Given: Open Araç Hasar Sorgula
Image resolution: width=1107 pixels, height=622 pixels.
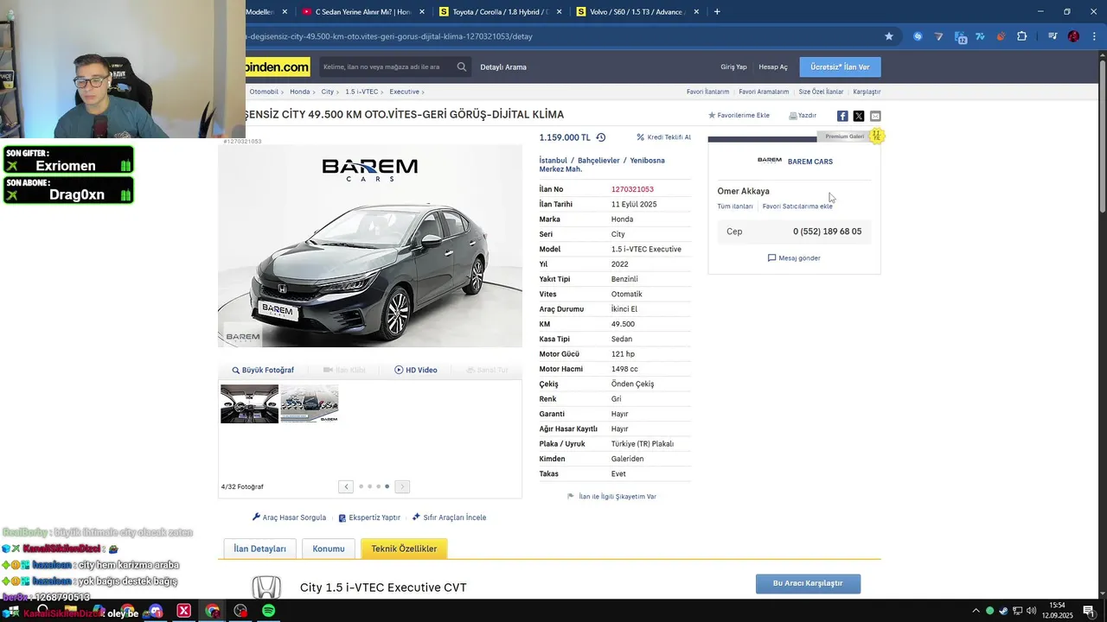Looking at the screenshot, I should tap(289, 517).
